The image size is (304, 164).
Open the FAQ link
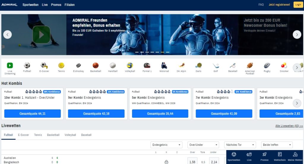coord(261,5)
